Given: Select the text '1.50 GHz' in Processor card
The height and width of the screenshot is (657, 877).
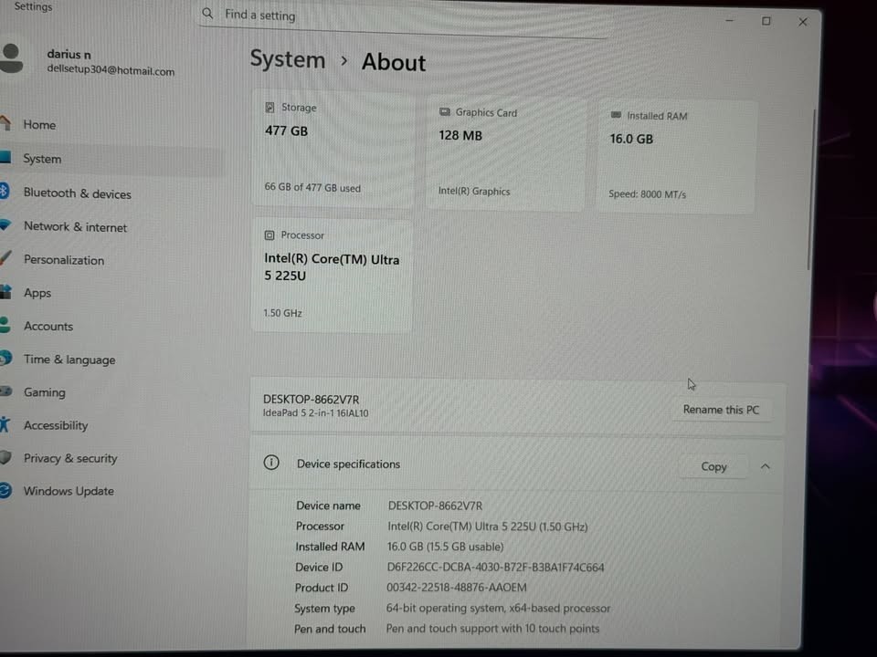Looking at the screenshot, I should coord(282,313).
